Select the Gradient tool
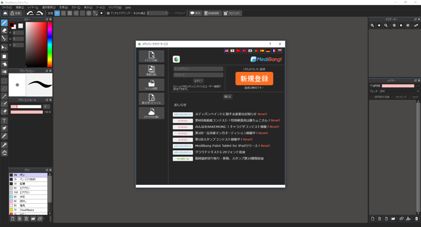 [x=4, y=72]
